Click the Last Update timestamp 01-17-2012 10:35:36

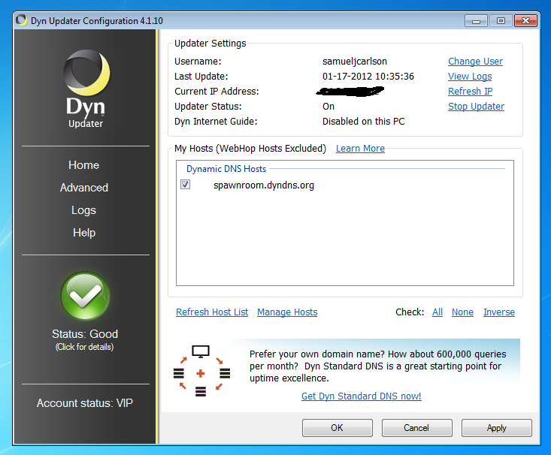click(x=368, y=76)
